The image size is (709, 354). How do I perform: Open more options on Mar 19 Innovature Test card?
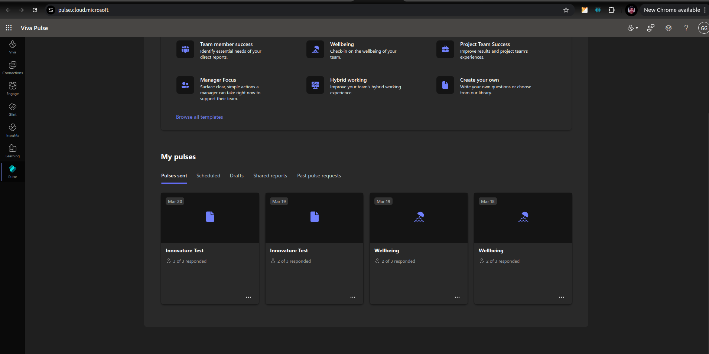353,297
